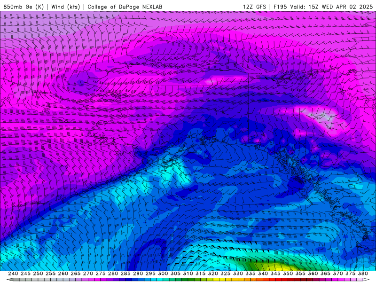Image resolution: width=376 pixels, height=282 pixels.
Task: Select the 350 value on the color scale
Action: [x=288, y=274]
